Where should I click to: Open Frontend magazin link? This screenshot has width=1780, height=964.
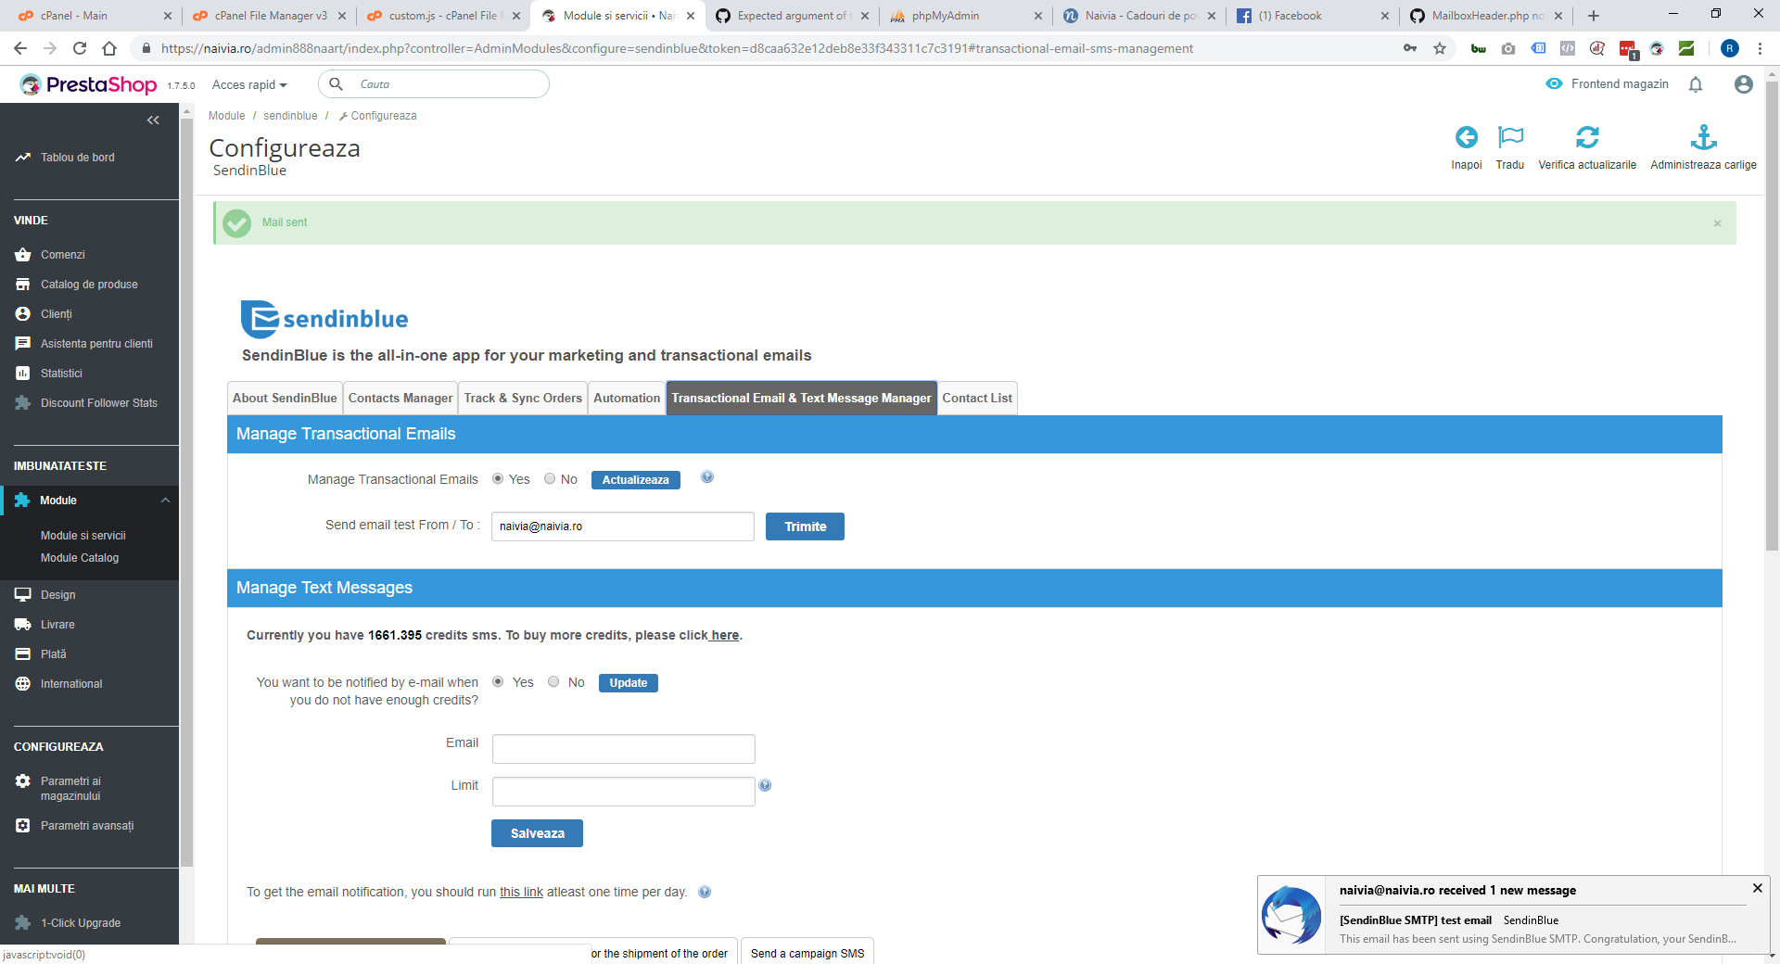pyautogui.click(x=1608, y=84)
